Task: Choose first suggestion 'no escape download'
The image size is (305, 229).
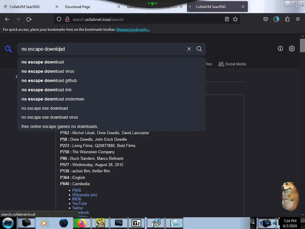Action: click(x=43, y=62)
